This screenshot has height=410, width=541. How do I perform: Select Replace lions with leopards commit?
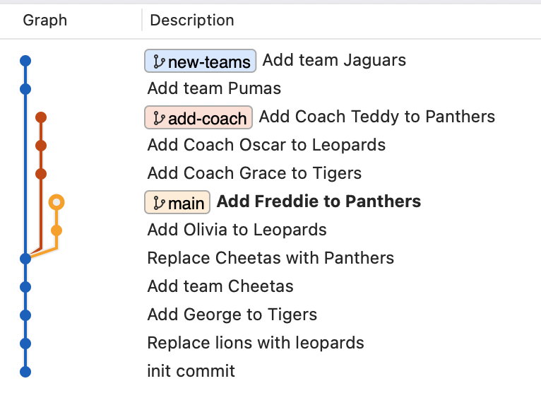(256, 344)
